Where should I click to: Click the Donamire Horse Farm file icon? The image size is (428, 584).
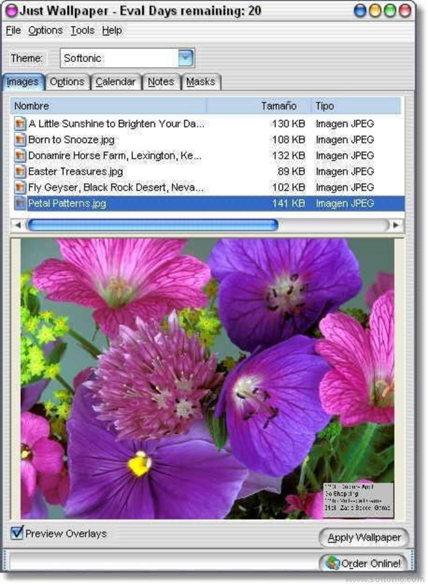click(x=20, y=155)
